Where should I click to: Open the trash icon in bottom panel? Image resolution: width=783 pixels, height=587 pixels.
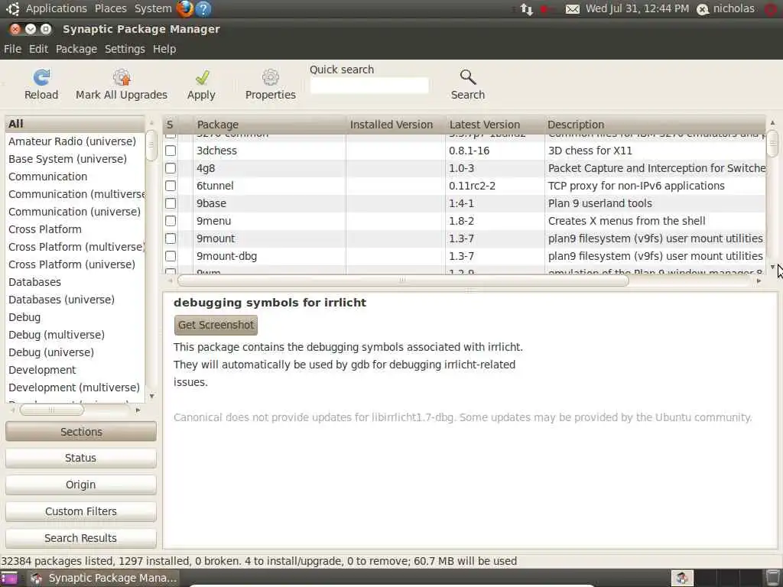tap(773, 578)
